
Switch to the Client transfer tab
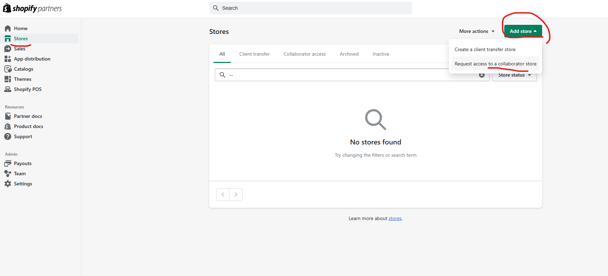pos(254,54)
